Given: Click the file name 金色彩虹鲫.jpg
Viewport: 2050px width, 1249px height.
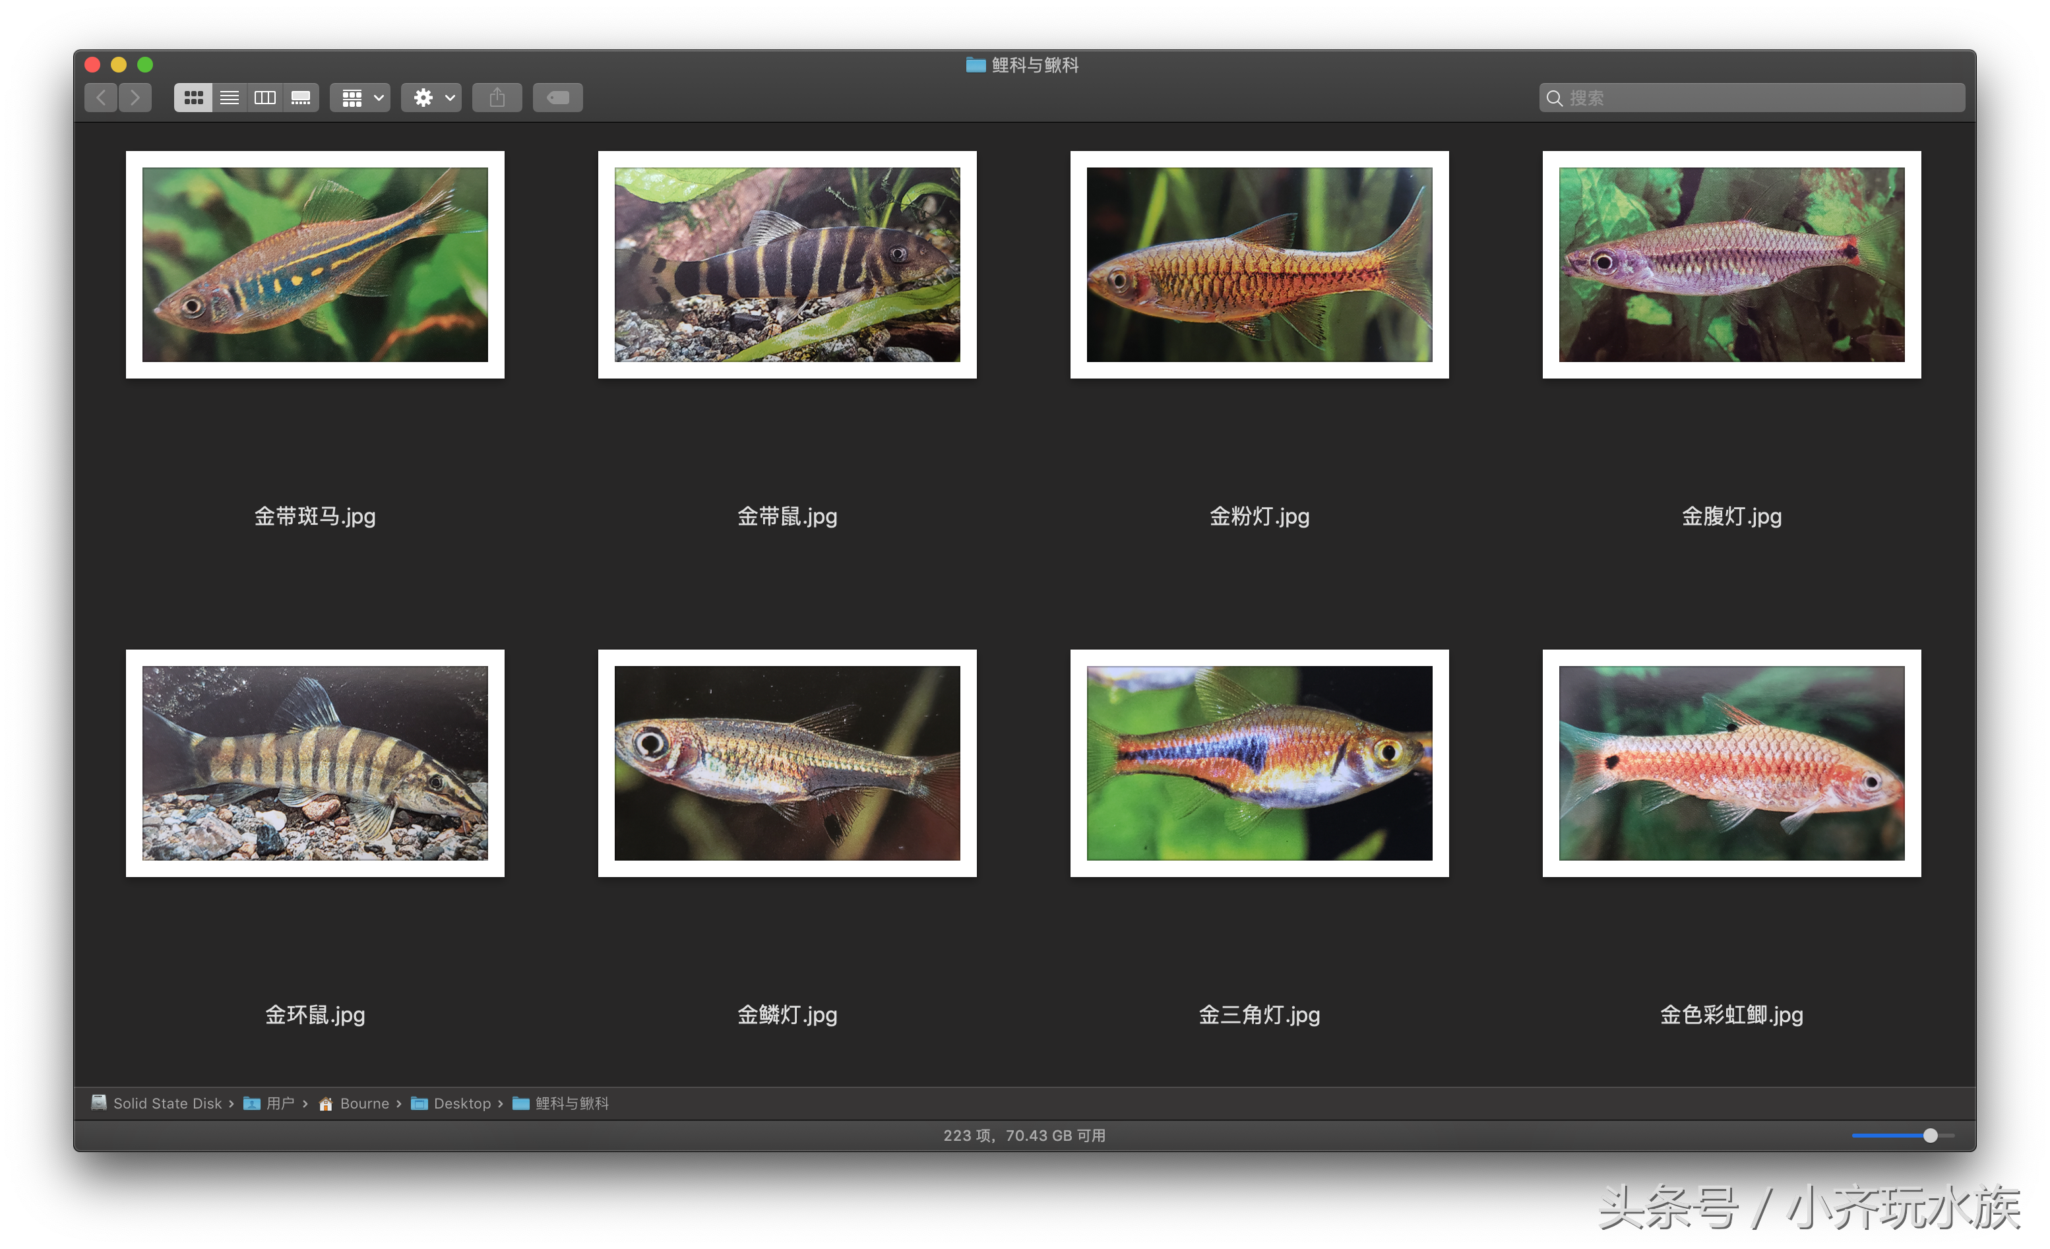Looking at the screenshot, I should click(1732, 1016).
